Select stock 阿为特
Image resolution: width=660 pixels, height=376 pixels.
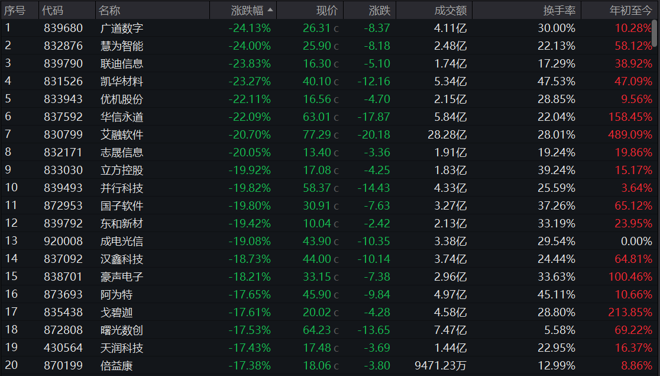(117, 295)
